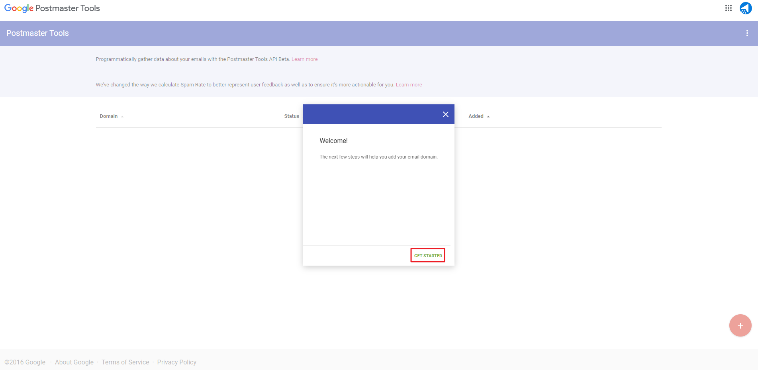
Task: Sort by the Added column arrow
Action: pyautogui.click(x=488, y=116)
